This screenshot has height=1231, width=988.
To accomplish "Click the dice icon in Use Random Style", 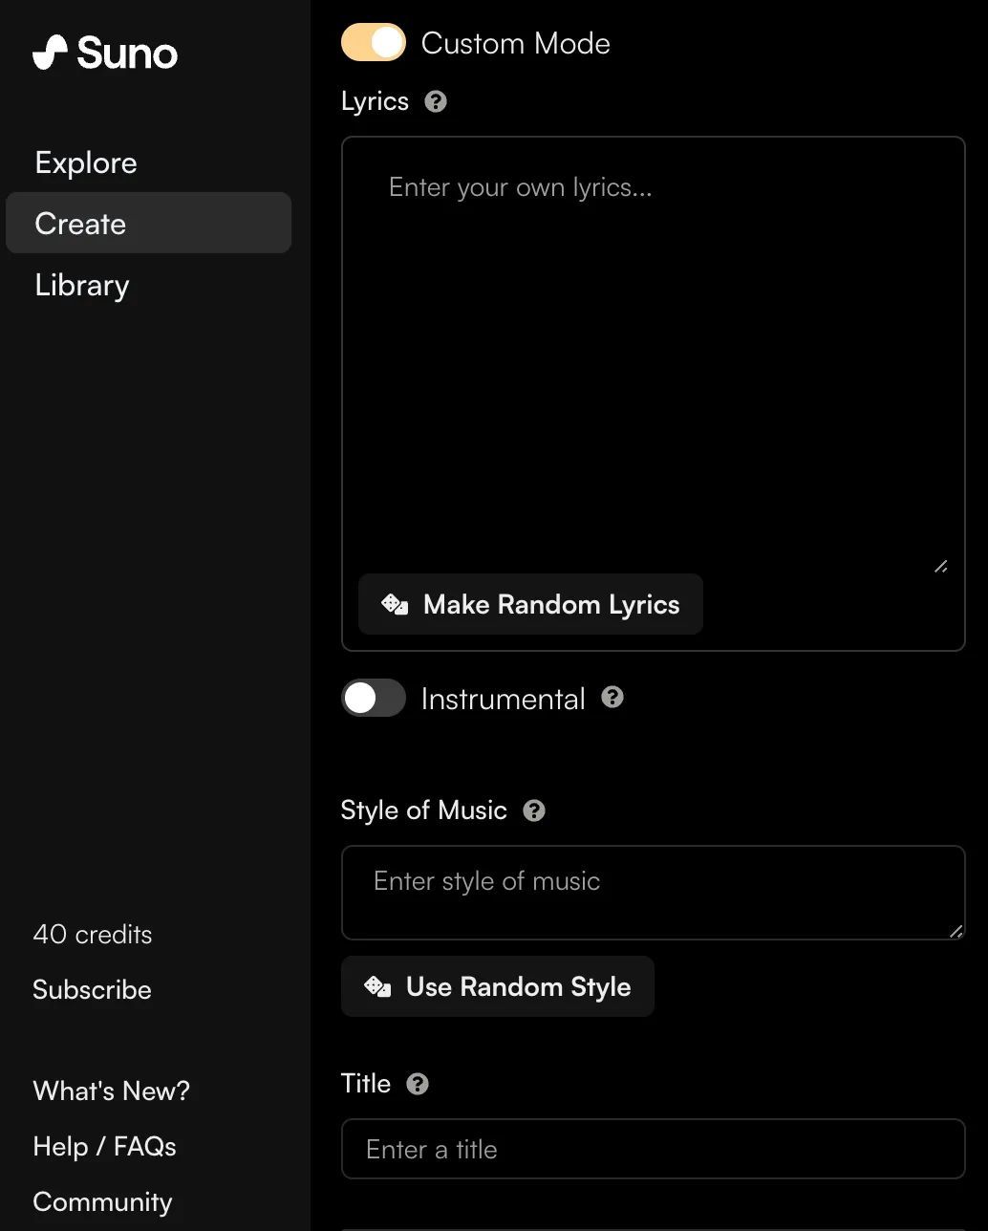I will point(377,986).
